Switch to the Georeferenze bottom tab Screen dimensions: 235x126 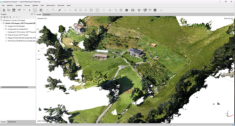point(12,122)
